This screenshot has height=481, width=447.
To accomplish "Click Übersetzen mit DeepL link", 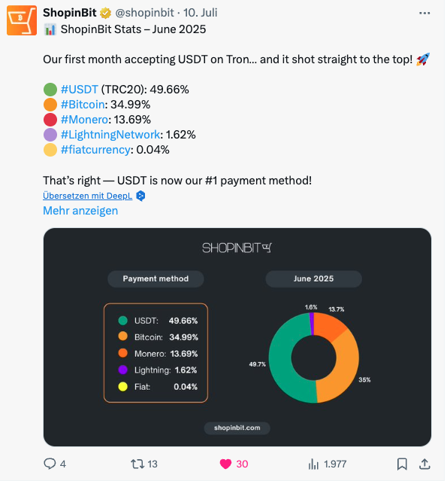I will [88, 196].
